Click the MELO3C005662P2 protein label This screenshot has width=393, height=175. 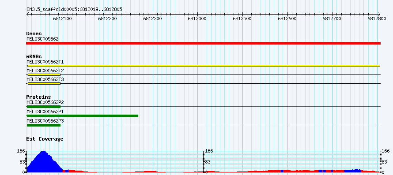click(x=45, y=102)
